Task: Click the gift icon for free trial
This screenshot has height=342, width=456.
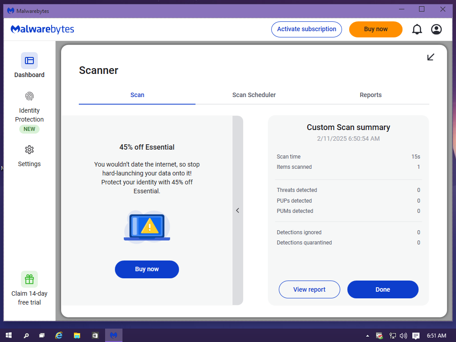Action: (x=29, y=279)
